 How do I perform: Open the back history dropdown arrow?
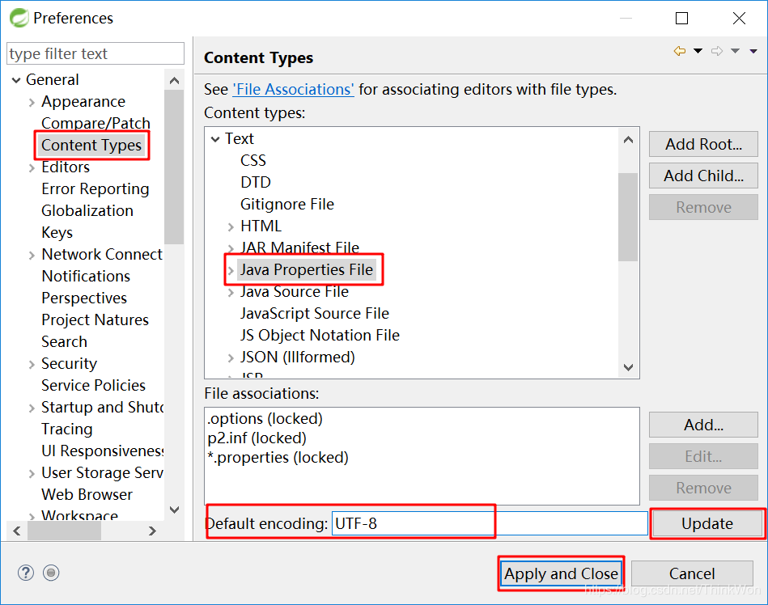(x=698, y=51)
